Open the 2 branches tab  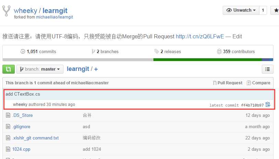point(105,51)
